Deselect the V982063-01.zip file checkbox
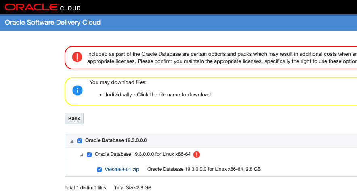This screenshot has width=357, height=195. click(x=99, y=170)
